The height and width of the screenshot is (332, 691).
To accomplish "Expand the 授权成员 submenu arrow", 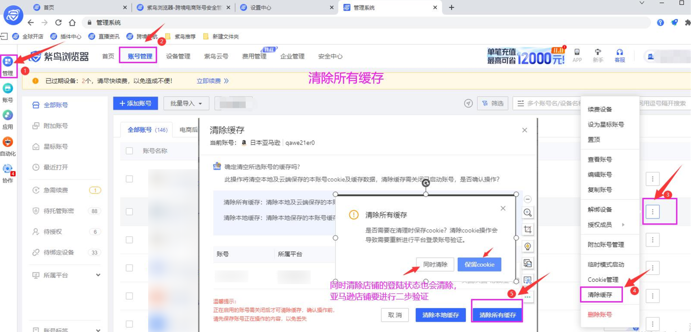I will pos(623,225).
